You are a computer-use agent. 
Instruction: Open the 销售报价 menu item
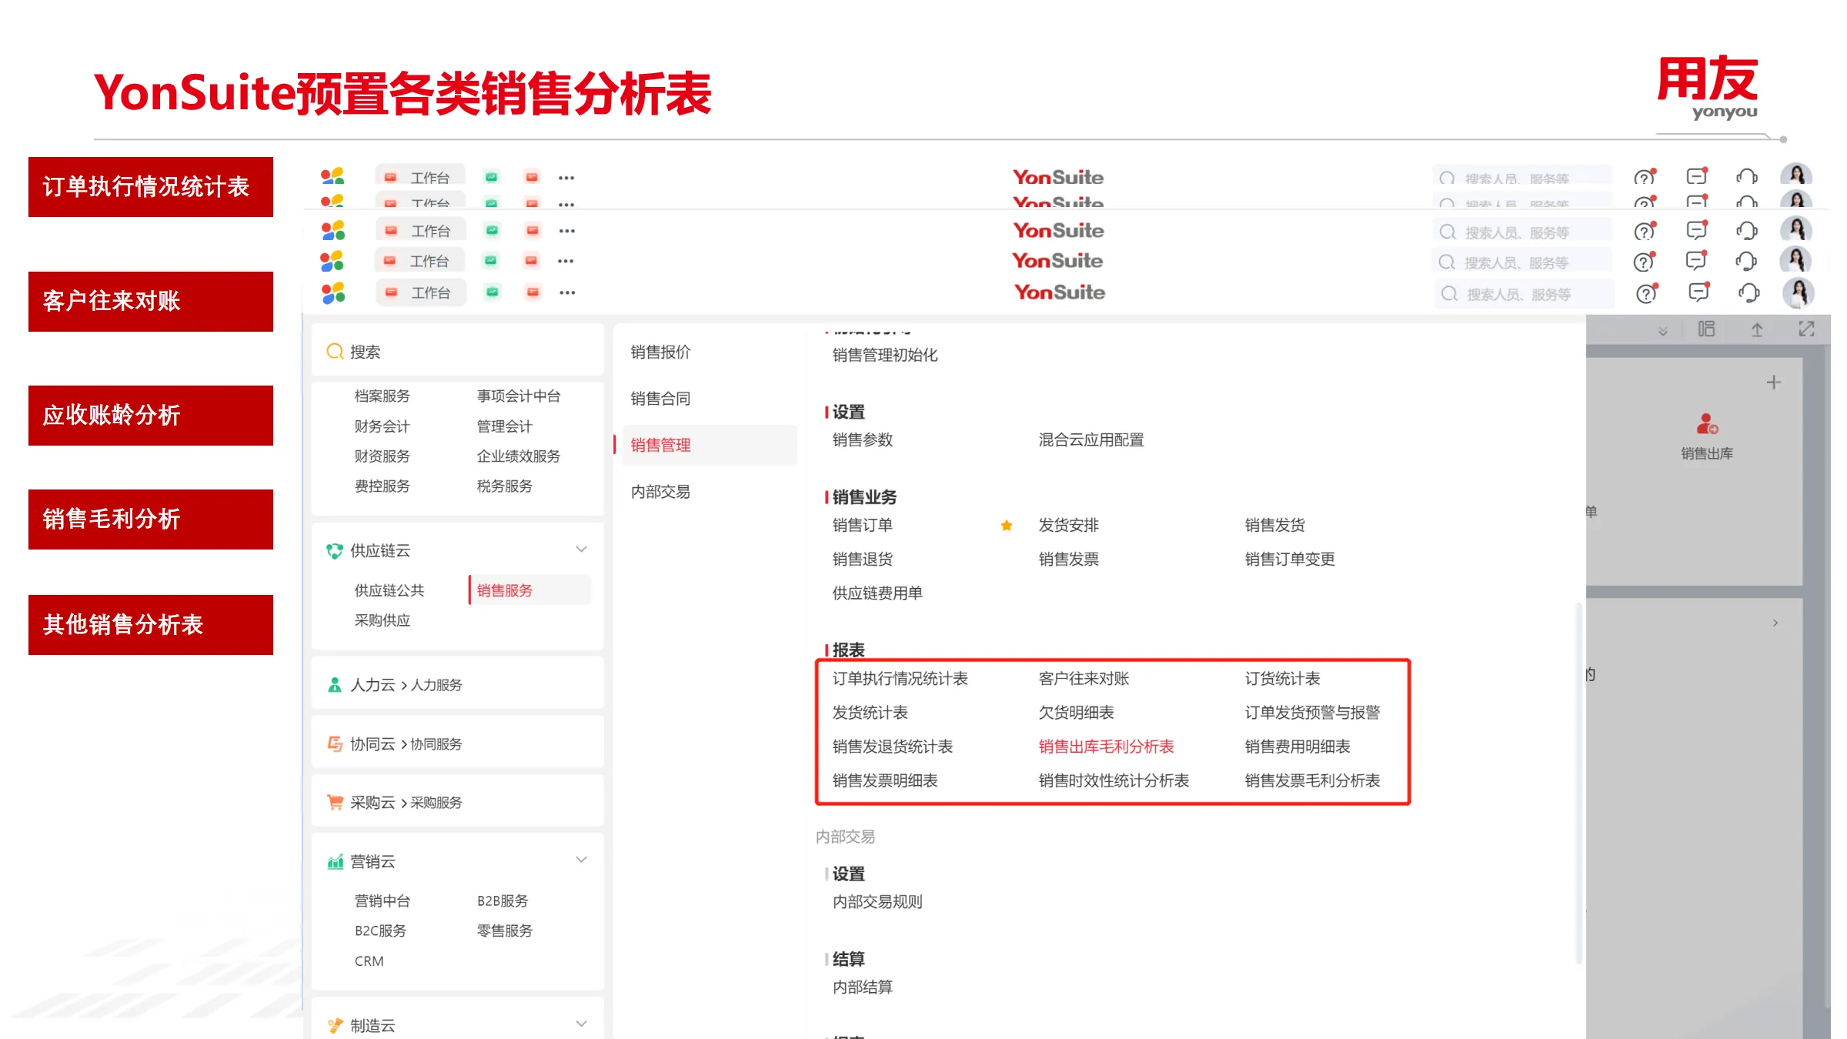point(660,352)
